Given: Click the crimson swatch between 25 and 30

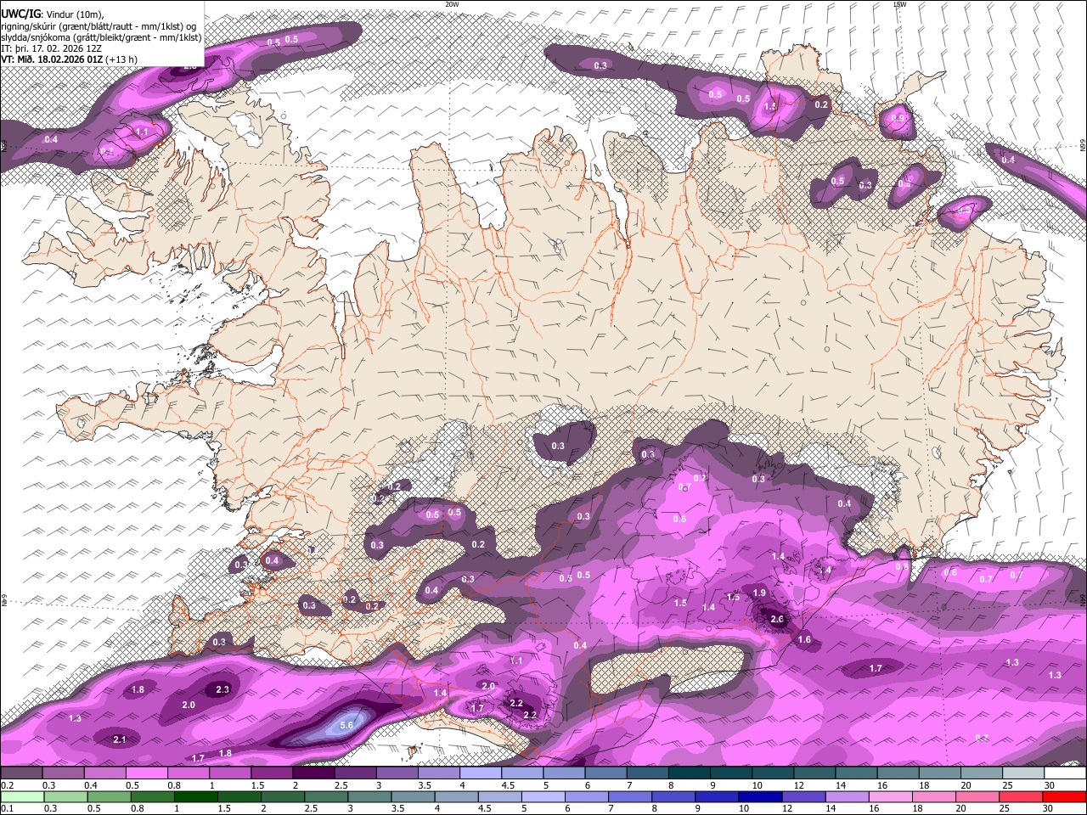Looking at the screenshot, I should 1022,797.
